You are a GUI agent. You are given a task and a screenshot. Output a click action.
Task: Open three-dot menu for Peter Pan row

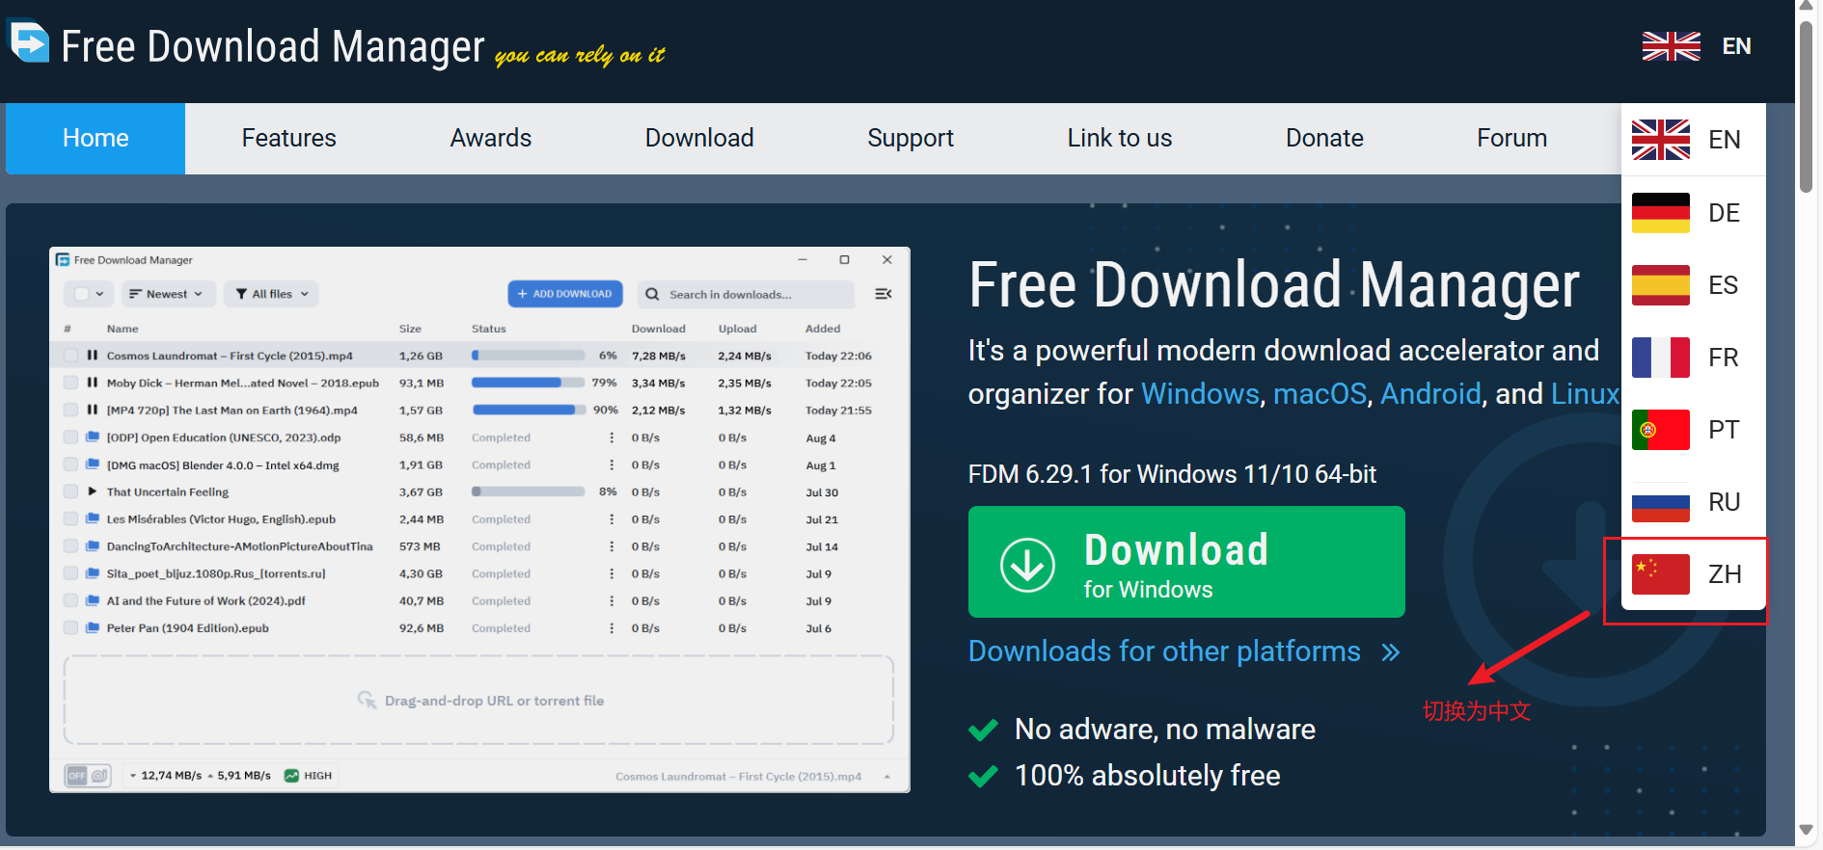tap(612, 627)
